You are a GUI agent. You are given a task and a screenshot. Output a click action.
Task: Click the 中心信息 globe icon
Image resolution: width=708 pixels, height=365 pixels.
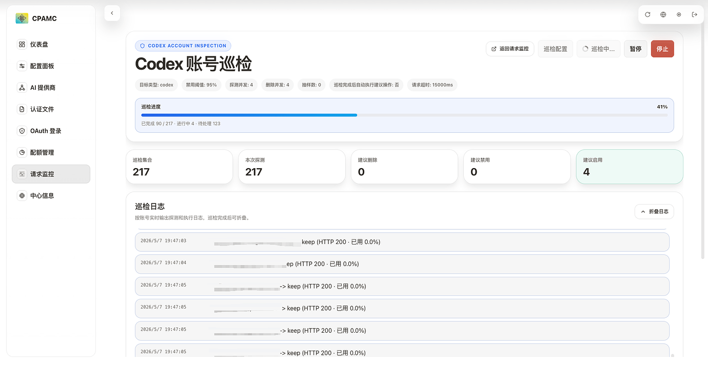(x=22, y=195)
